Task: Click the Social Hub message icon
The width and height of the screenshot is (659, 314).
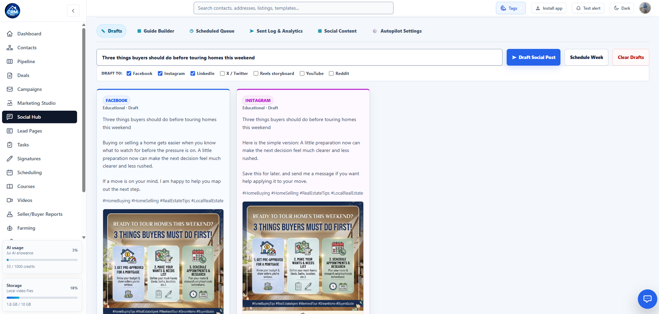Action: [10, 117]
